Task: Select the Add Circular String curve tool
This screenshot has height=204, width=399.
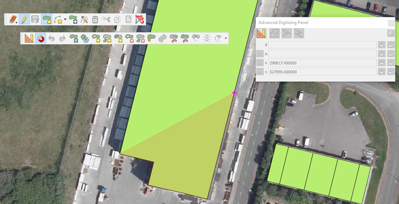Action: [58, 19]
